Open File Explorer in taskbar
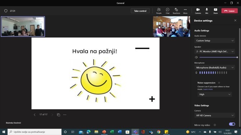Viewport: 241px width, 135px height. click(96, 132)
